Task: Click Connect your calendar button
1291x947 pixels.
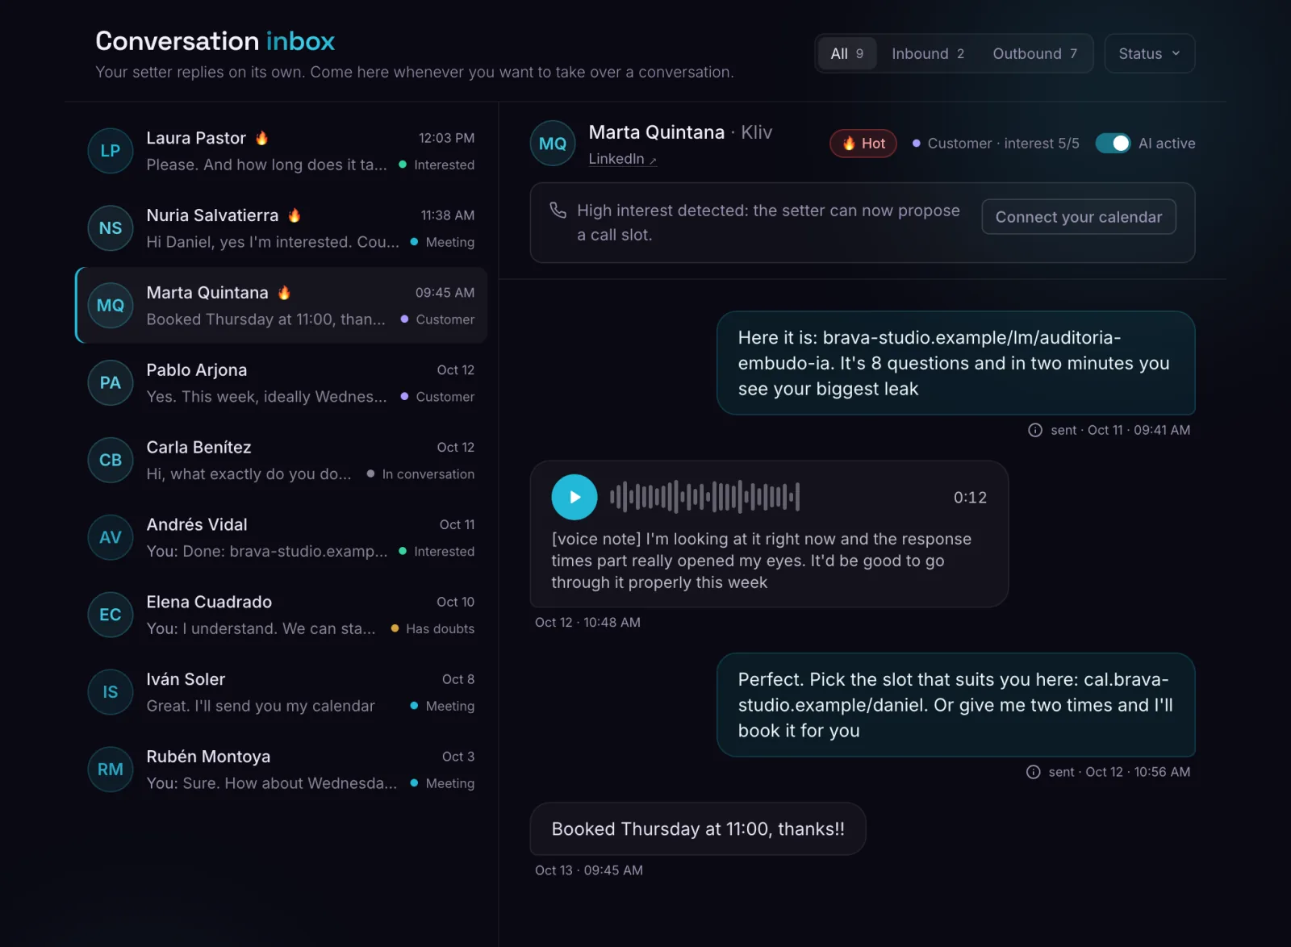Action: pyautogui.click(x=1078, y=217)
